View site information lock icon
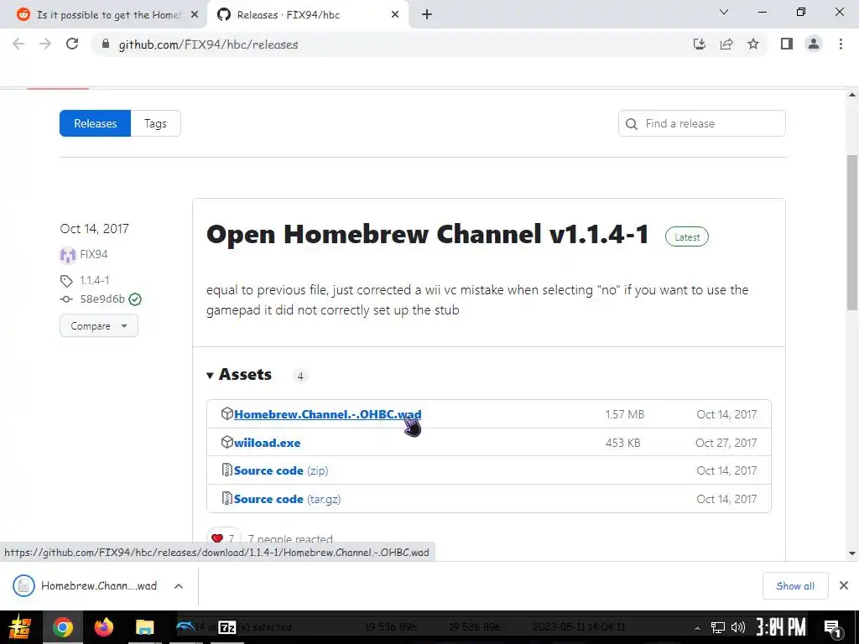 [x=106, y=44]
